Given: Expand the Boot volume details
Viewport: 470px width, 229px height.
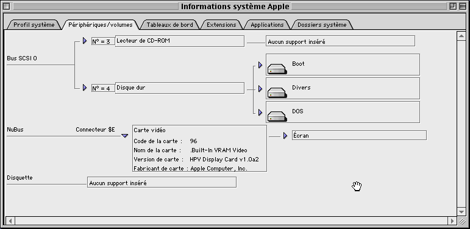Looking at the screenshot, I should coord(260,65).
